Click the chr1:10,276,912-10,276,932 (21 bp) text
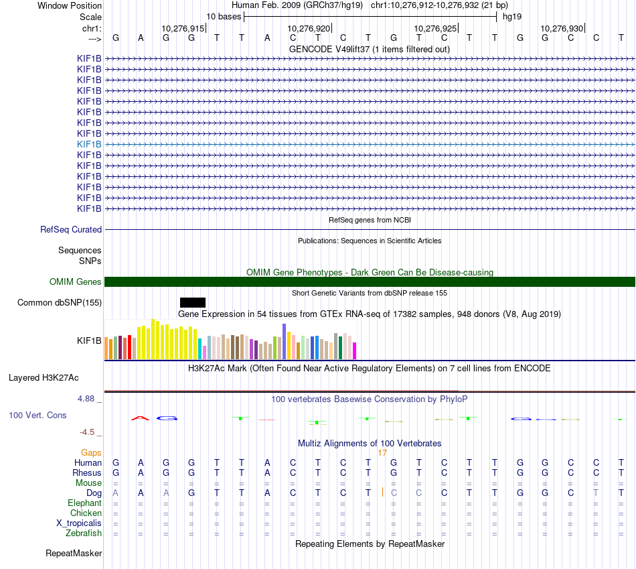636x569 pixels. (439, 5)
